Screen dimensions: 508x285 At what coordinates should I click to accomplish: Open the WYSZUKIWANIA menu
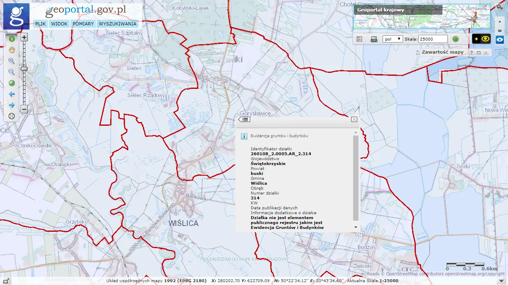point(118,24)
